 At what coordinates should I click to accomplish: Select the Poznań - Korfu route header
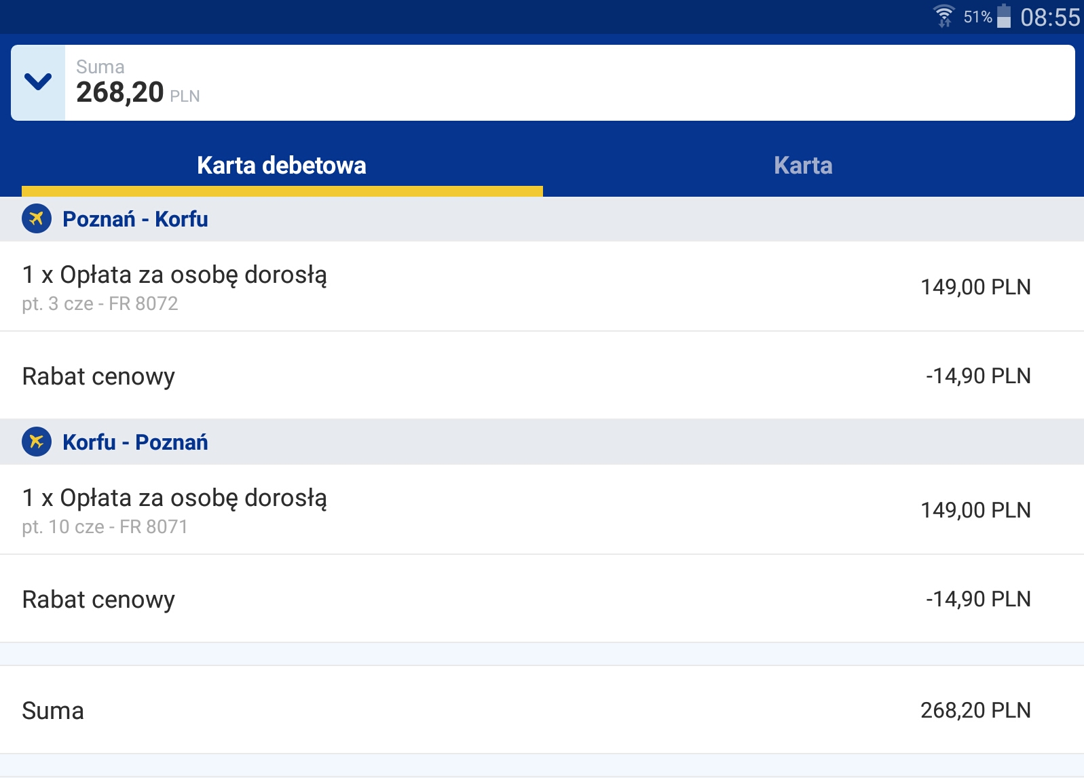pyautogui.click(x=542, y=219)
